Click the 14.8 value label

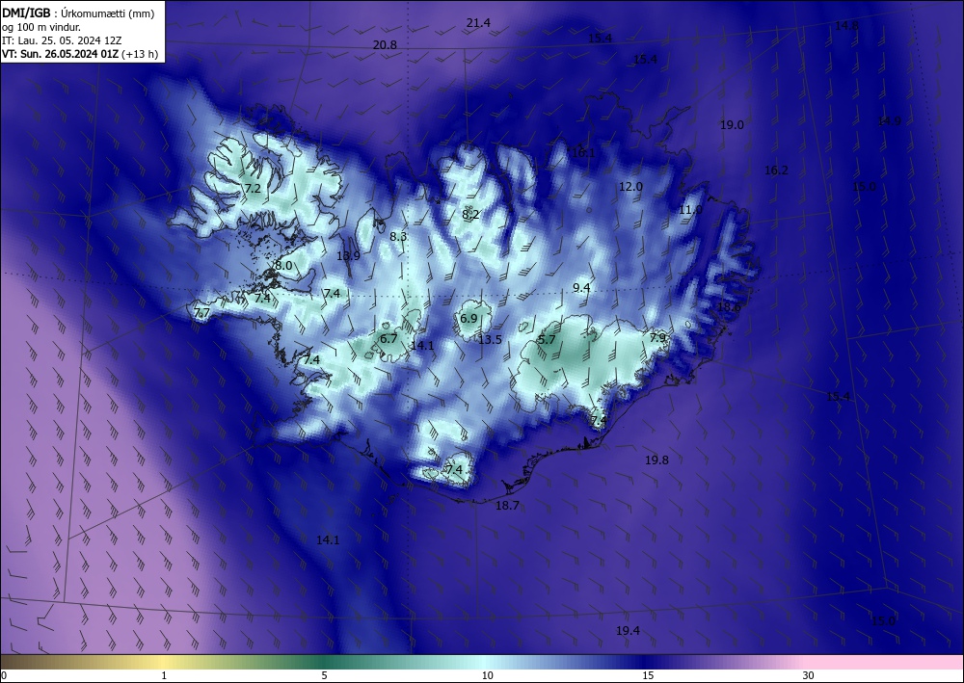pos(846,25)
